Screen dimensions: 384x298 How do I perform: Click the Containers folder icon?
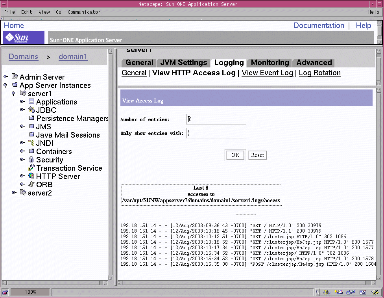(31, 151)
